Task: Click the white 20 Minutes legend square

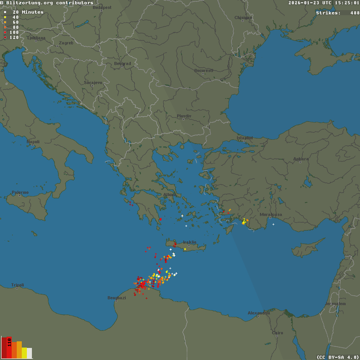Action: (x=5, y=12)
